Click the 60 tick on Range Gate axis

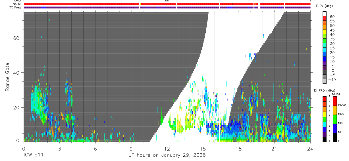click(x=16, y=38)
